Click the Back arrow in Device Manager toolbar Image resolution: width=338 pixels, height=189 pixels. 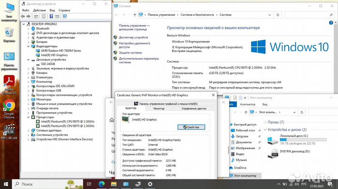pyautogui.click(x=23, y=16)
